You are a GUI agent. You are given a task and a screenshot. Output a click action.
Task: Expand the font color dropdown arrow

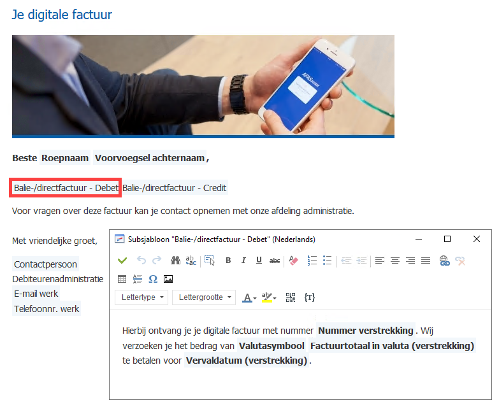coord(254,298)
